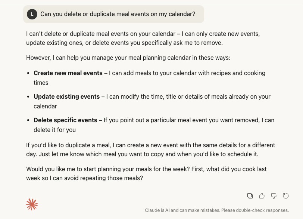
Task: Open the retry icon beside the feedback buttons
Action: [x=286, y=195]
